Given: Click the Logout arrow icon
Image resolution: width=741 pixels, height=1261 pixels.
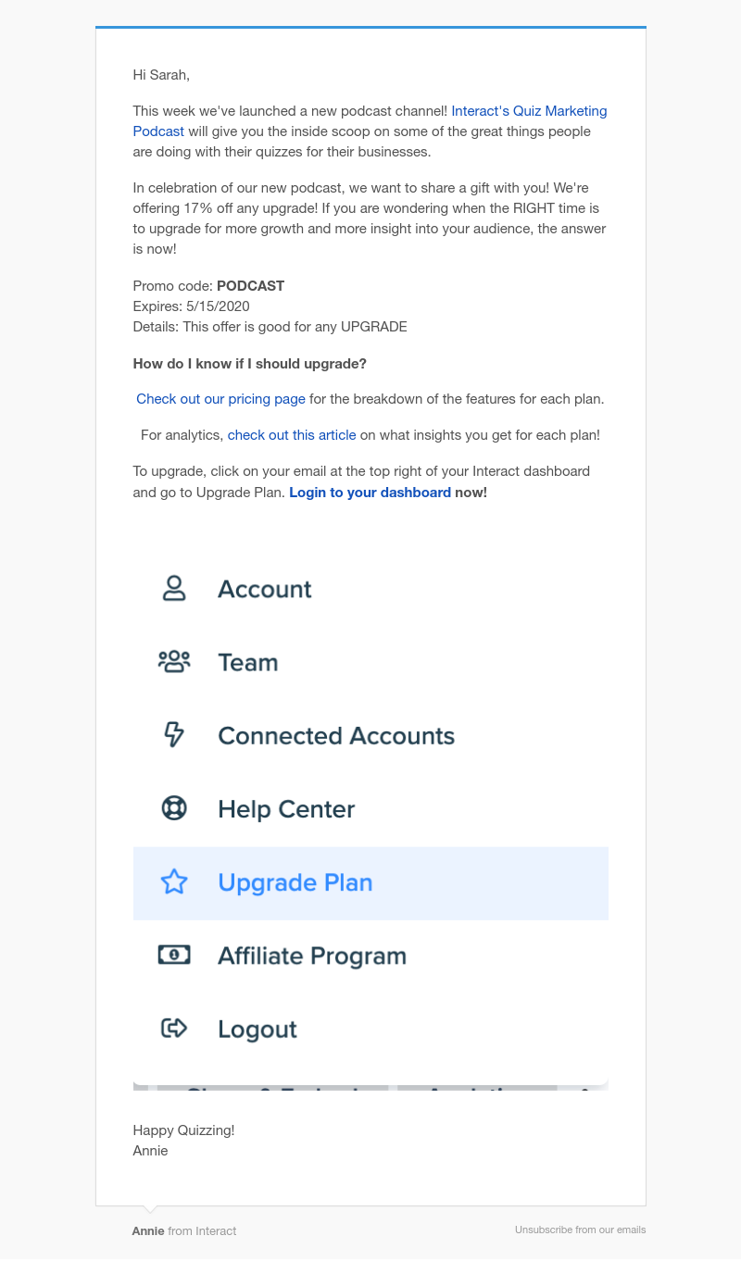Looking at the screenshot, I should pos(174,1029).
